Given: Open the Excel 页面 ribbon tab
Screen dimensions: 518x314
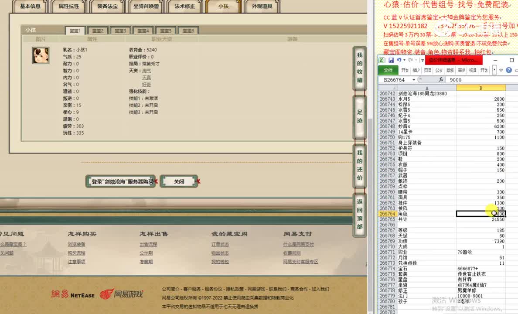Looking at the screenshot, I should coord(427,70).
